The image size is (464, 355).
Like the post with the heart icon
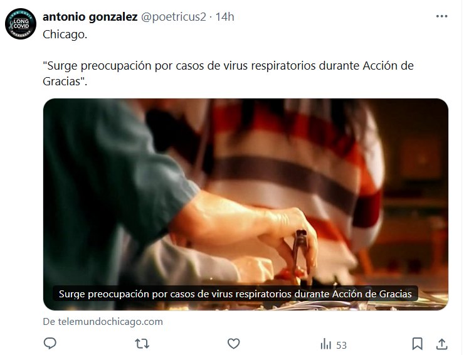tap(233, 344)
